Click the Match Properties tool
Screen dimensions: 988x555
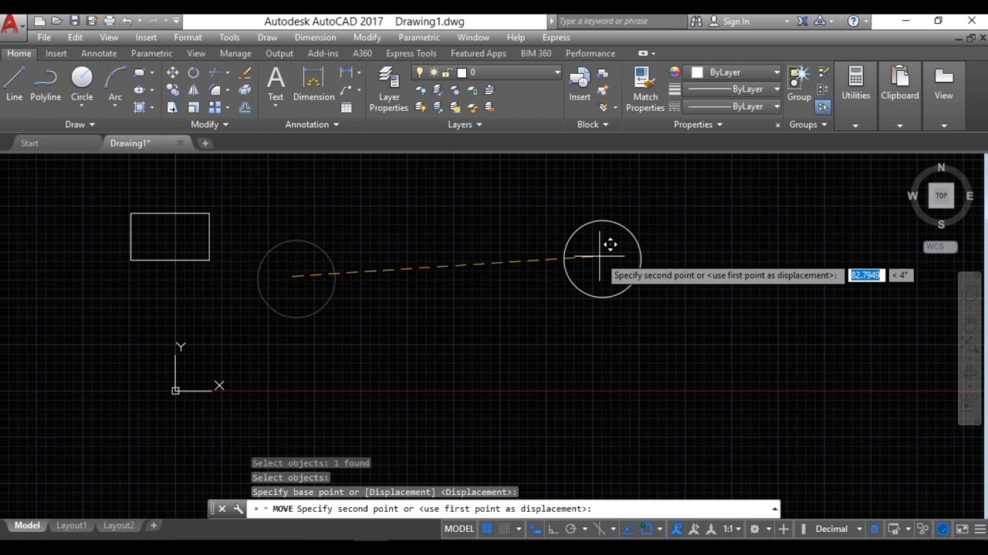click(x=645, y=89)
